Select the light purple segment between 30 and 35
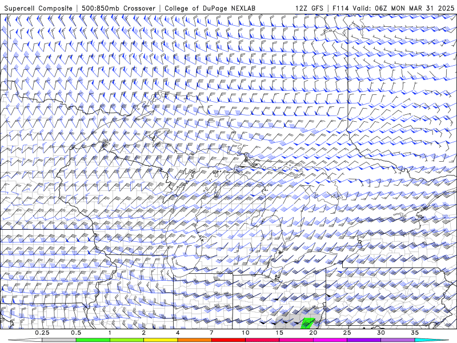The width and height of the screenshot is (457, 343). click(x=398, y=340)
